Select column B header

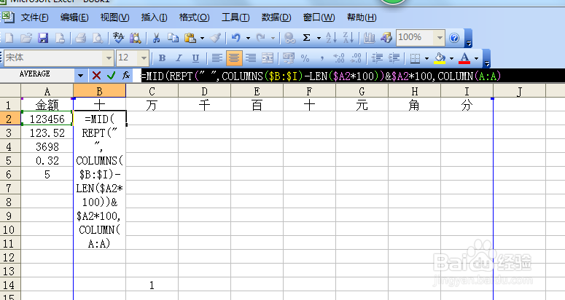(99, 91)
